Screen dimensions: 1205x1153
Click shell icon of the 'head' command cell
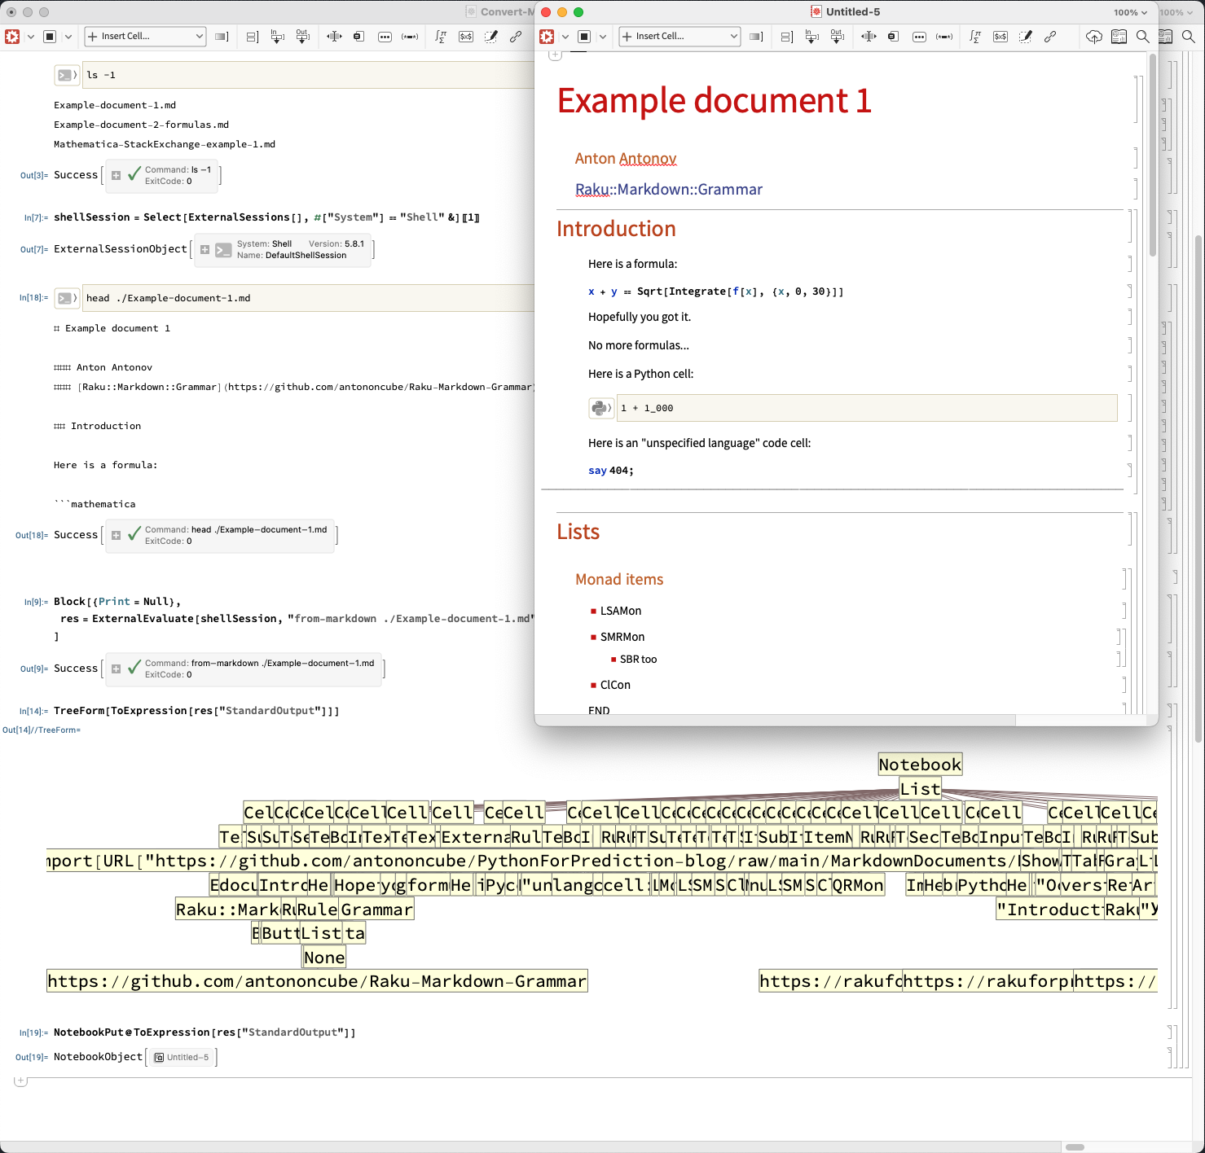point(66,298)
